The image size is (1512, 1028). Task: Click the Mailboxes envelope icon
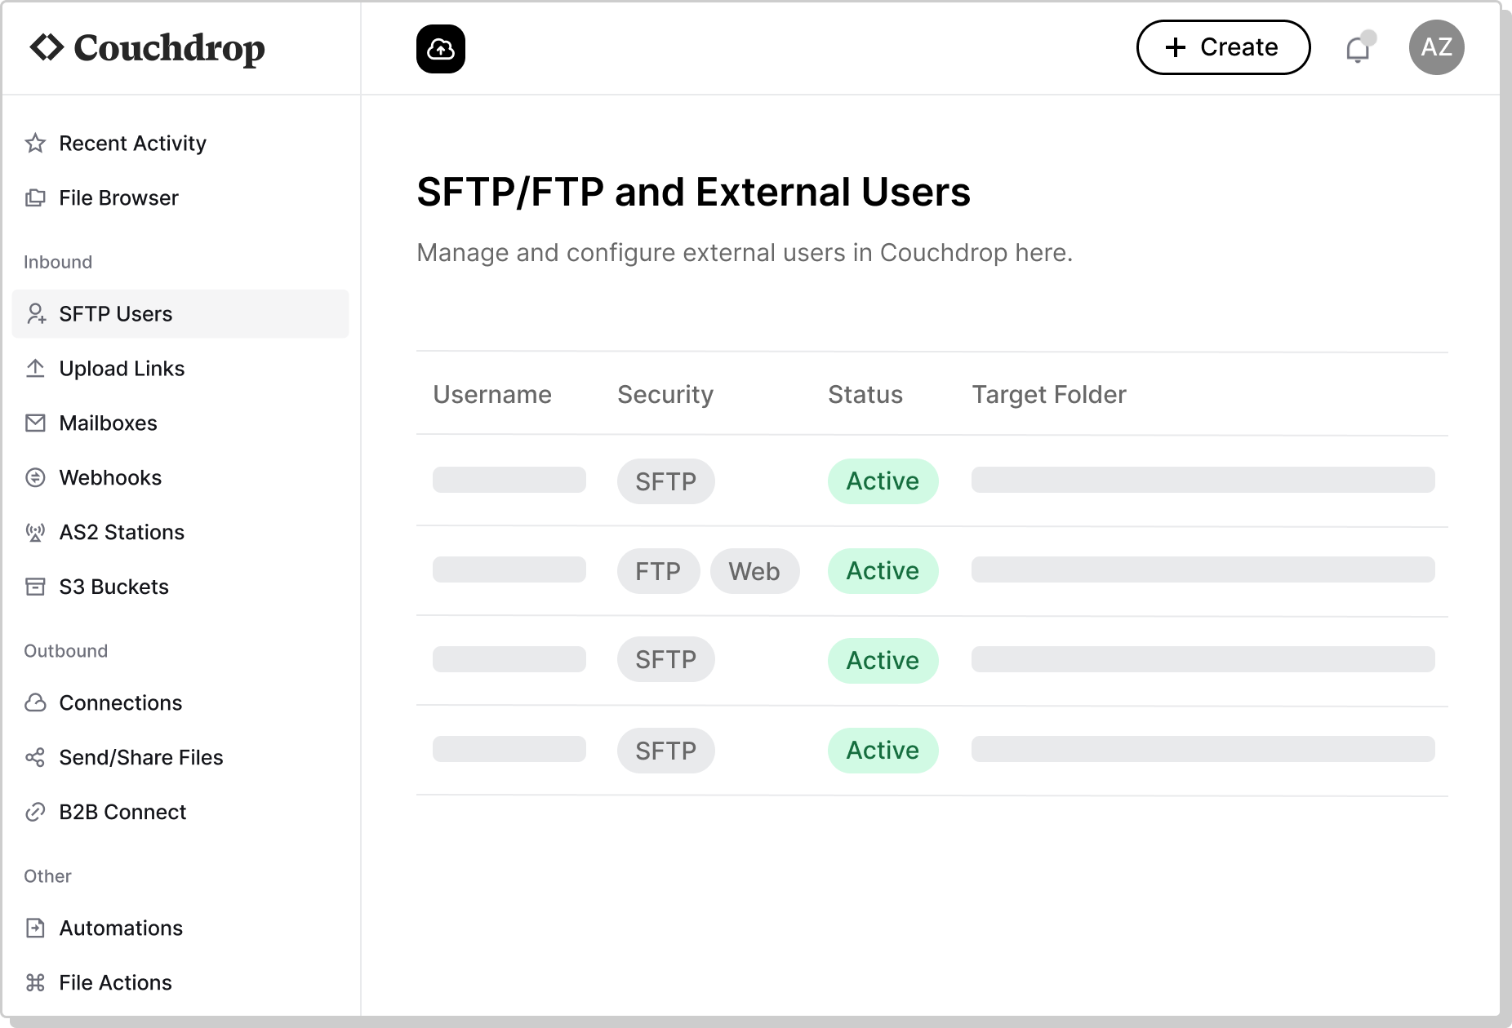[36, 423]
